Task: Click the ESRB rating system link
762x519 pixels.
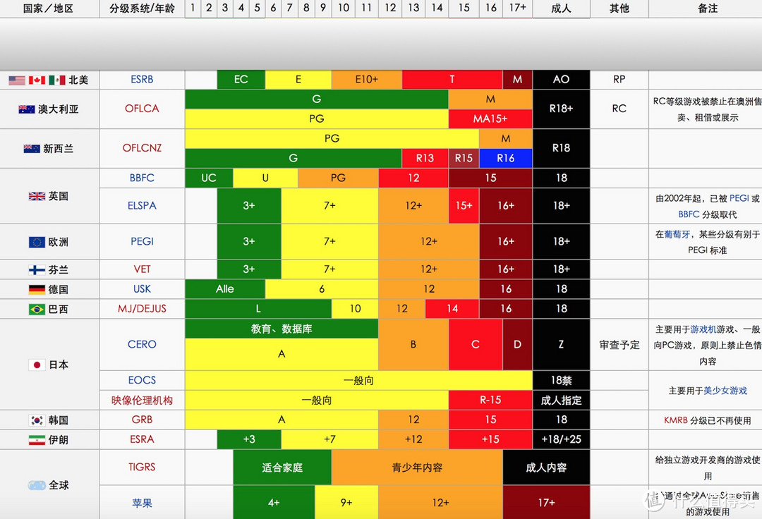Action: click(x=142, y=79)
